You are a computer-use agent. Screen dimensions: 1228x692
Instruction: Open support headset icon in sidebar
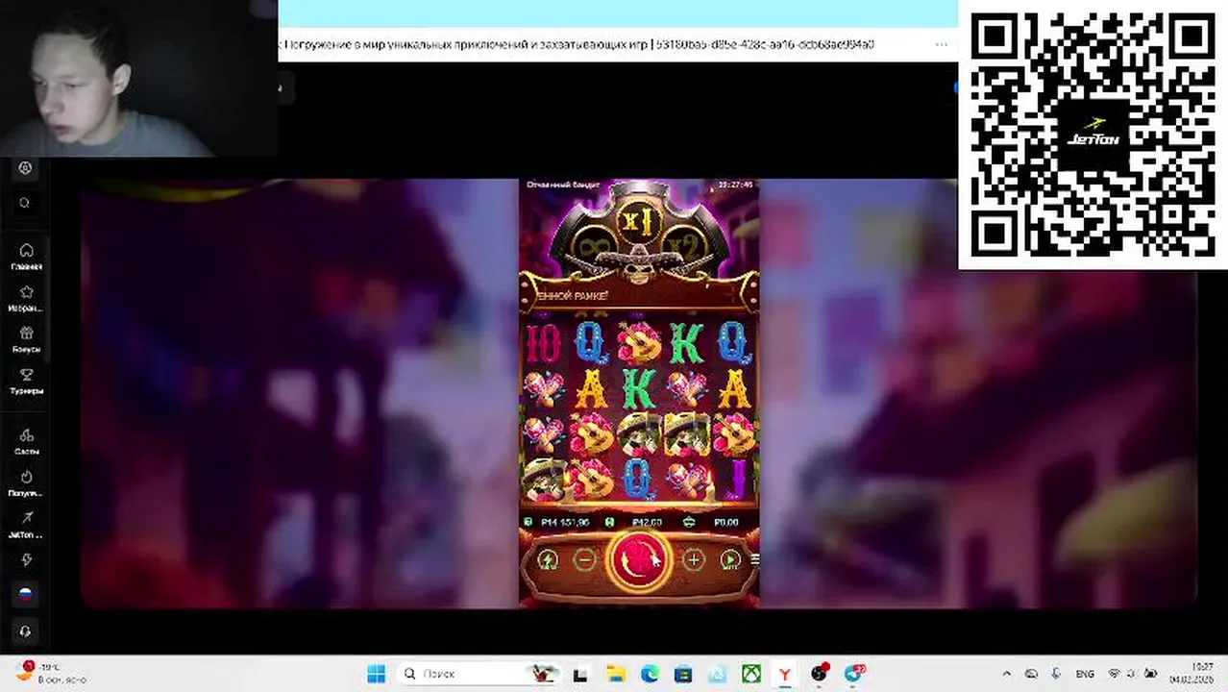pos(26,631)
